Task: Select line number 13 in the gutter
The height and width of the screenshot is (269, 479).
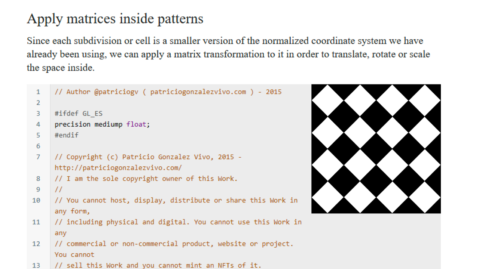Action: pos(36,265)
